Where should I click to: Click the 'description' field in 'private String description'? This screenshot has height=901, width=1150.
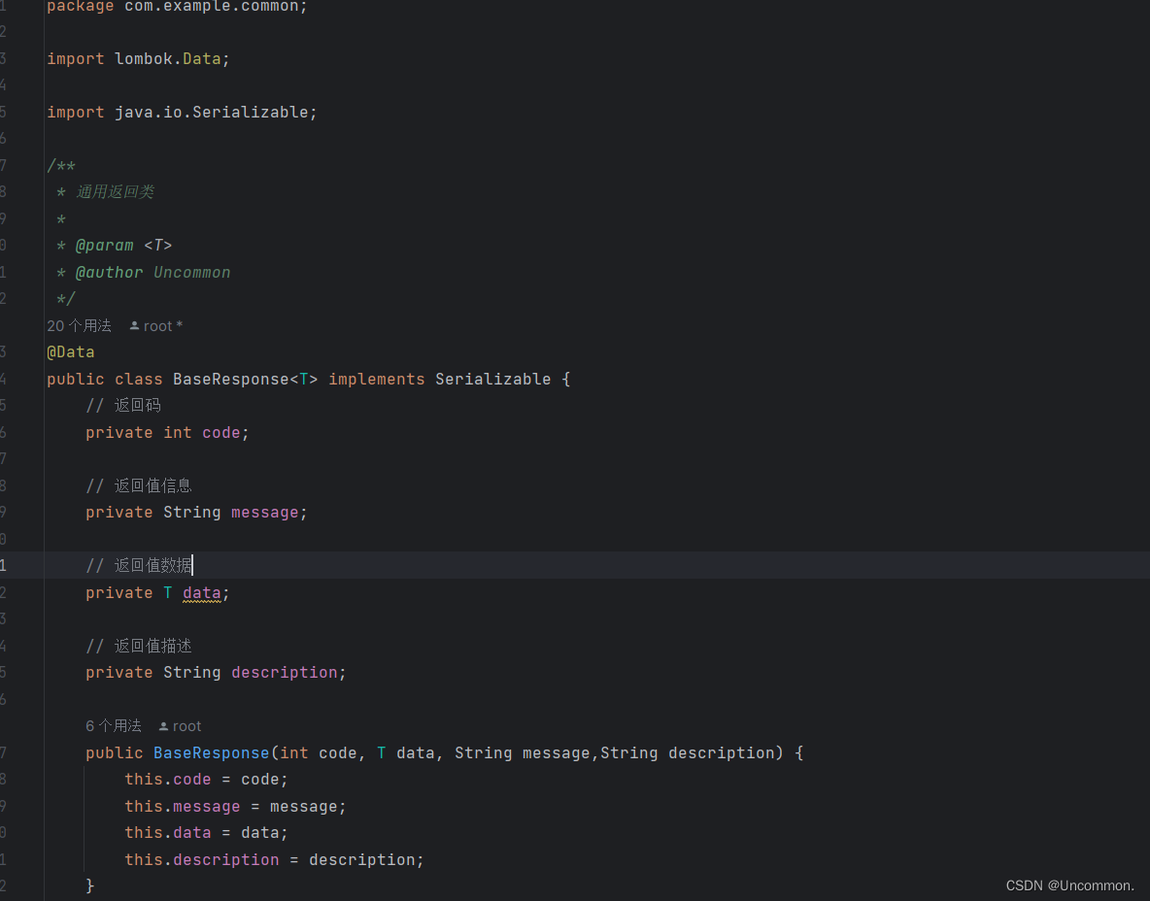(x=285, y=672)
